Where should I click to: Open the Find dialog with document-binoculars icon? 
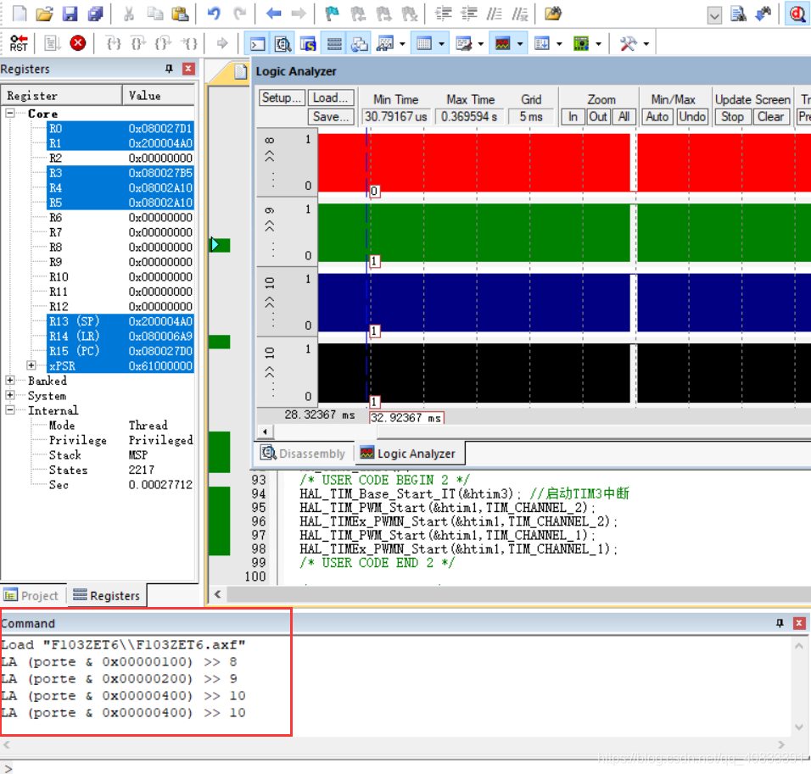(739, 14)
